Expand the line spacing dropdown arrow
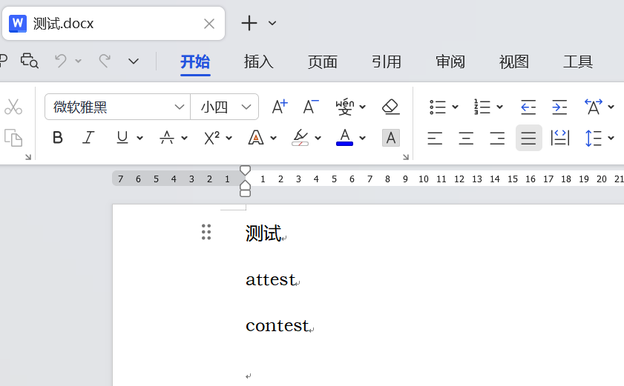Screen dimensions: 624x386 coord(611,138)
